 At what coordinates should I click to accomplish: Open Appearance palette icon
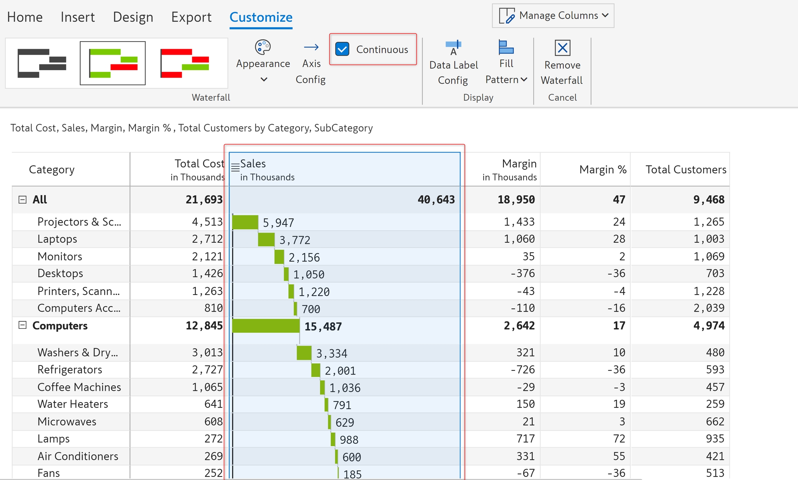[x=263, y=47]
